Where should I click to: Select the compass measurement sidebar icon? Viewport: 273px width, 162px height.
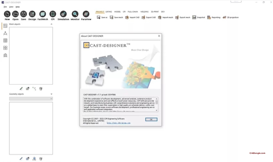[5, 33]
